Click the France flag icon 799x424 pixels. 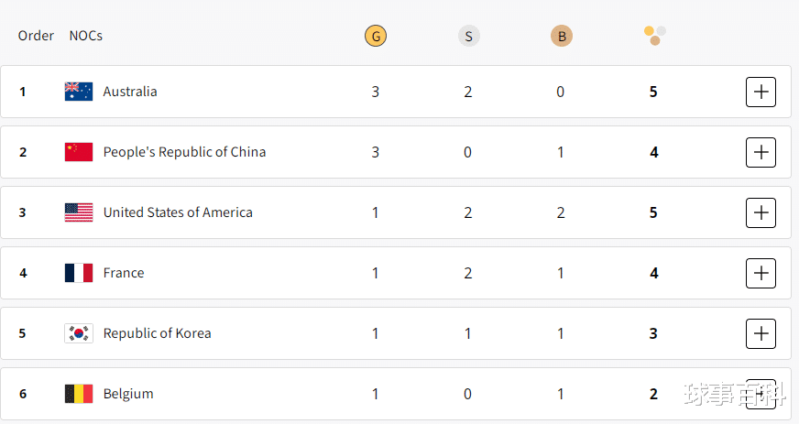[79, 273]
